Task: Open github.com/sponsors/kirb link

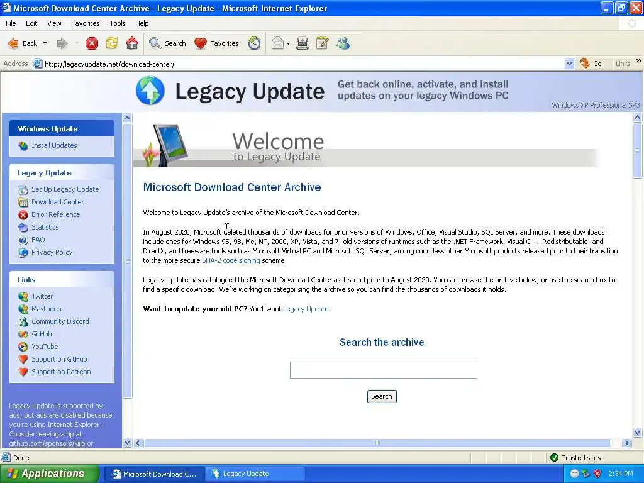Action: click(x=47, y=443)
